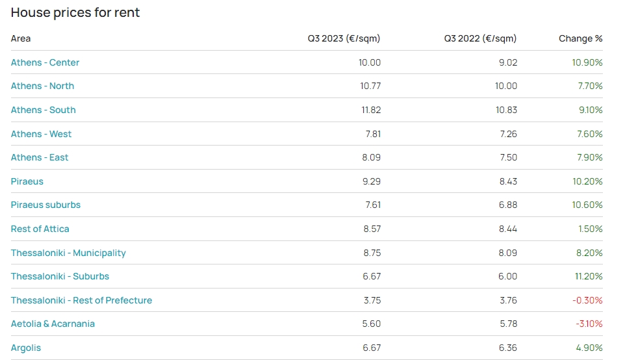
Task: Select the 8.20% change for Thessaloniki - Municipality
Action: point(589,253)
